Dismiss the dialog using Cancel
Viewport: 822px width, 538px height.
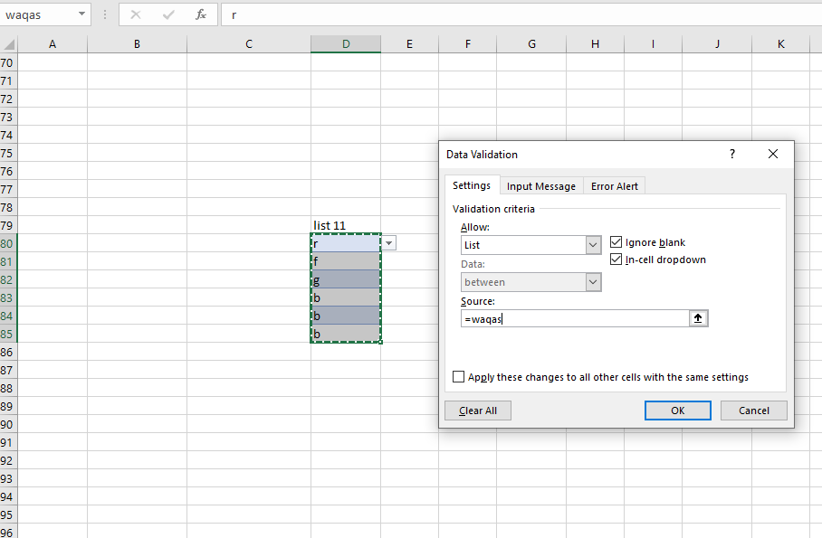tap(753, 410)
